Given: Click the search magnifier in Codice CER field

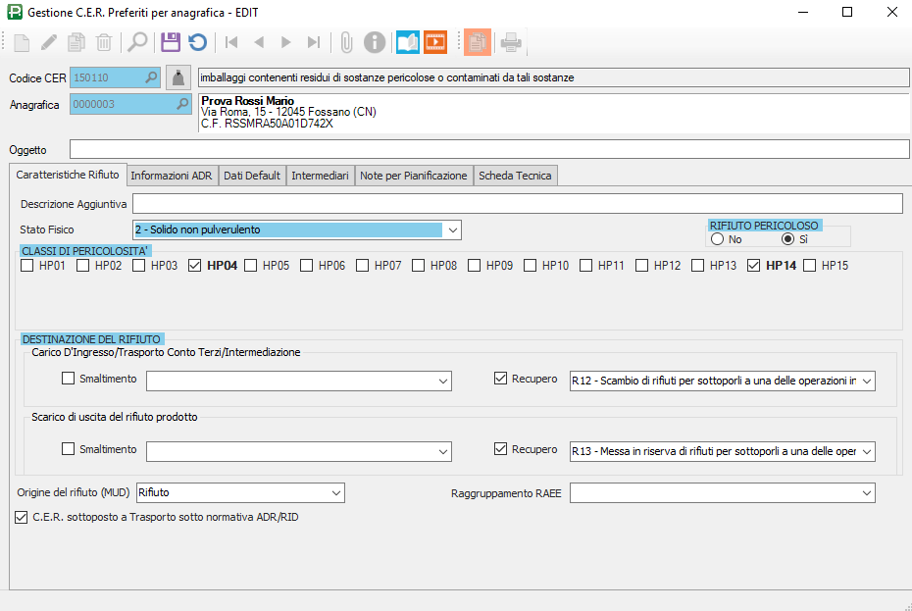Looking at the screenshot, I should [151, 77].
